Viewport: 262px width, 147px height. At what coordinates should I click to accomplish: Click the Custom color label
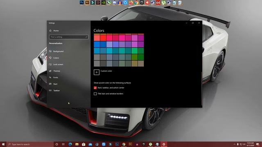tap(106, 71)
